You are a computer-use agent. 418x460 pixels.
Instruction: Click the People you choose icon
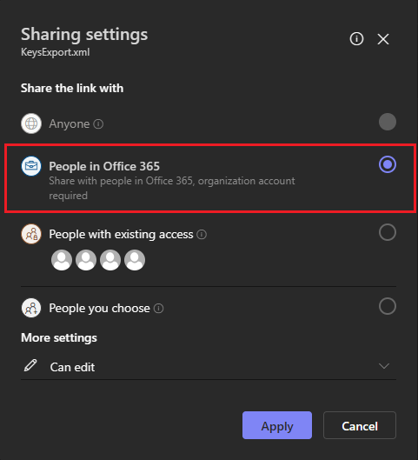click(31, 308)
